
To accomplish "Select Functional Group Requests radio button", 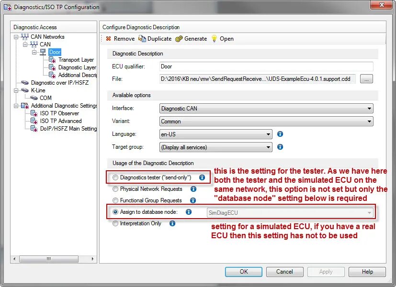I will [x=115, y=200].
